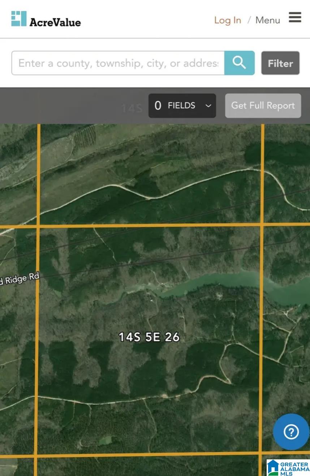Screen dimensions: 310x476
Task: Click the magnifier search button
Action: pos(239,63)
